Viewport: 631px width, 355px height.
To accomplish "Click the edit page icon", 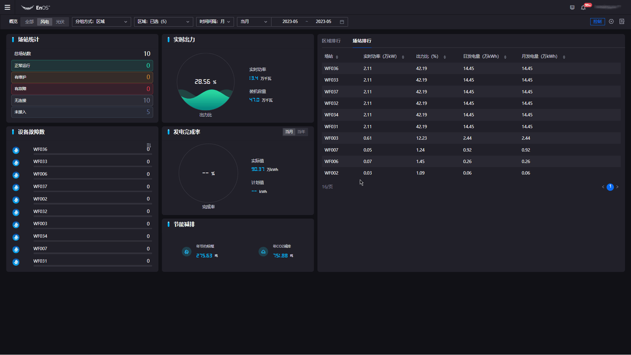I will click(x=622, y=21).
